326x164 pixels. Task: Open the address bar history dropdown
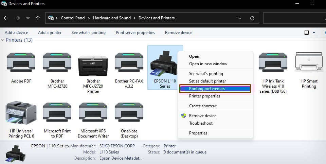pos(240,18)
